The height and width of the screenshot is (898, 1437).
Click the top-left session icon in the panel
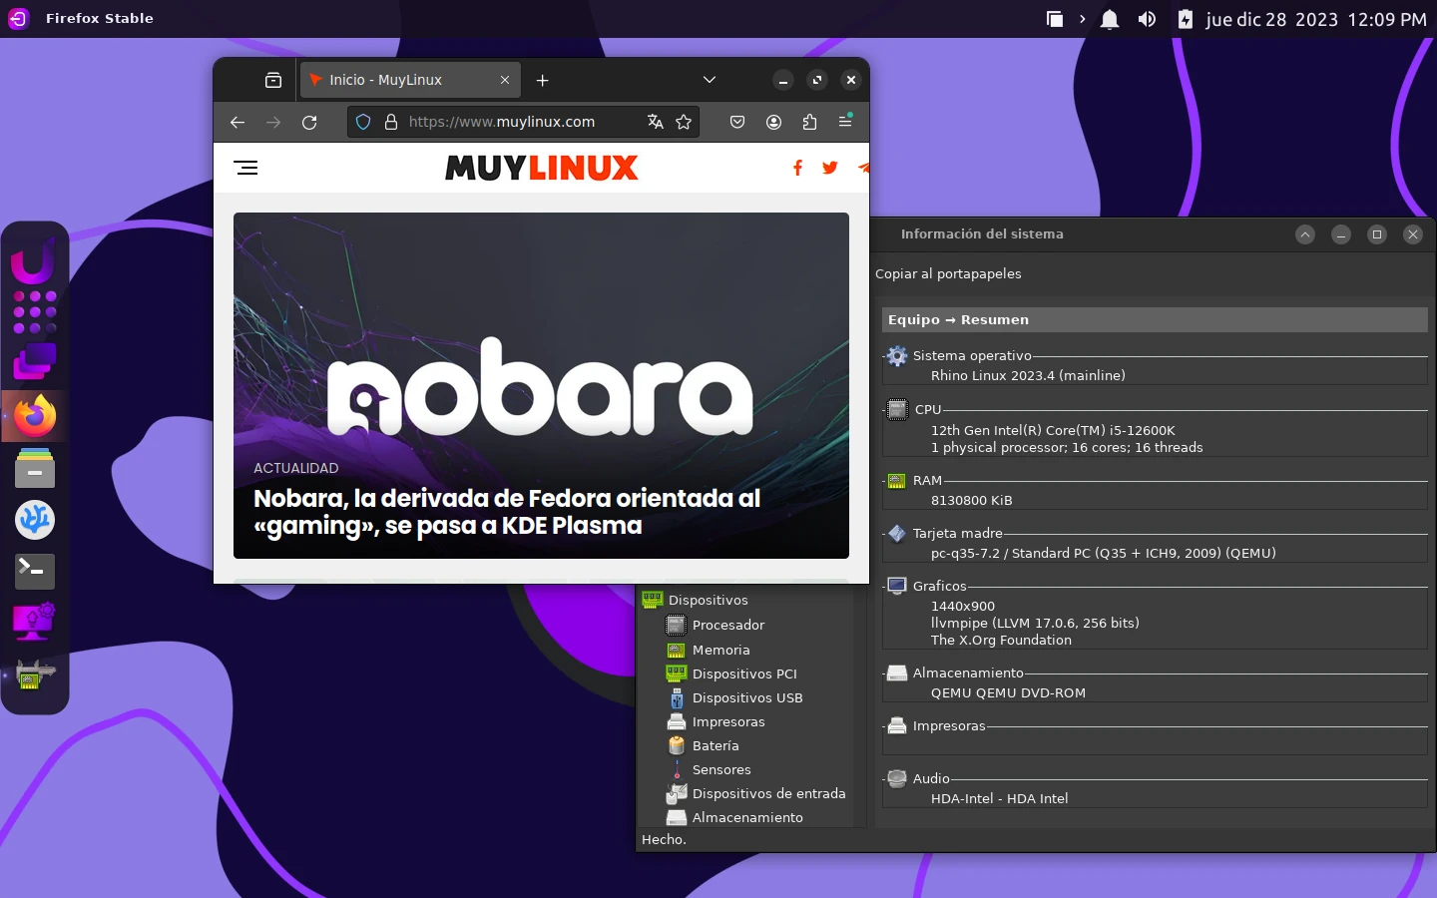19,18
